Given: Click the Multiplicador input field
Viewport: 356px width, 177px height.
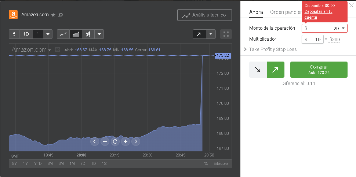Looking at the screenshot, I should pyautogui.click(x=313, y=40).
